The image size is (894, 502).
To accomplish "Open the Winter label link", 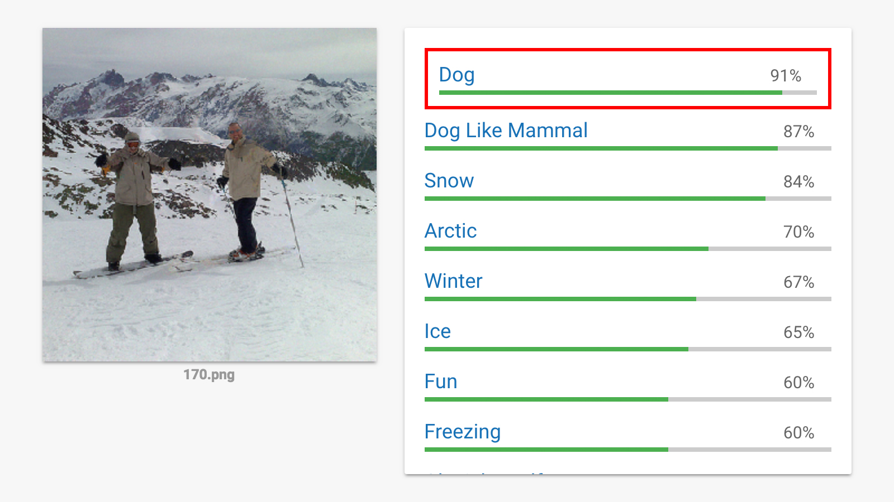I will [x=453, y=281].
